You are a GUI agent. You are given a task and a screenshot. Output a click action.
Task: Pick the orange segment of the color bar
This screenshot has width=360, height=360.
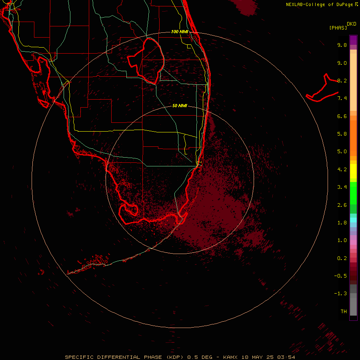[x=353, y=138]
